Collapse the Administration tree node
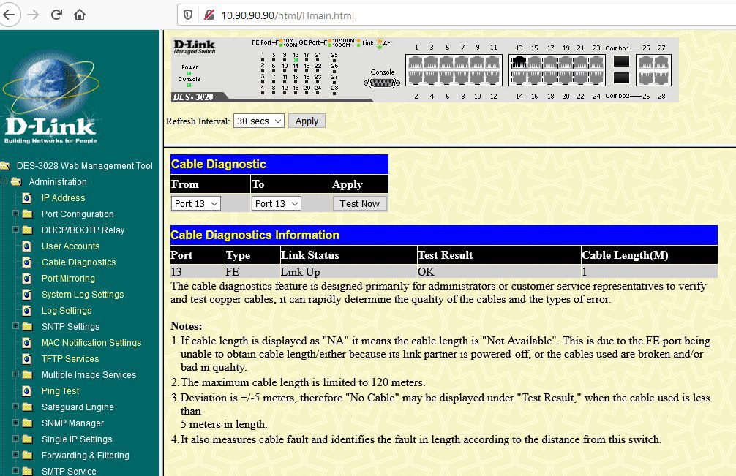 (4, 181)
